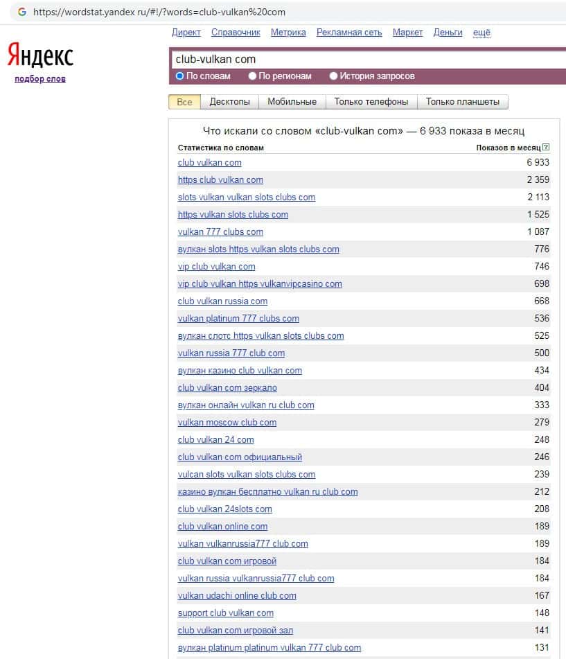Viewport: 566px width, 659px height.
Task: Open the Метрика link
Action: [x=288, y=33]
